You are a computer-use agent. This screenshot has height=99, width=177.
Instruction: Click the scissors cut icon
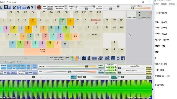[x=107, y=58]
